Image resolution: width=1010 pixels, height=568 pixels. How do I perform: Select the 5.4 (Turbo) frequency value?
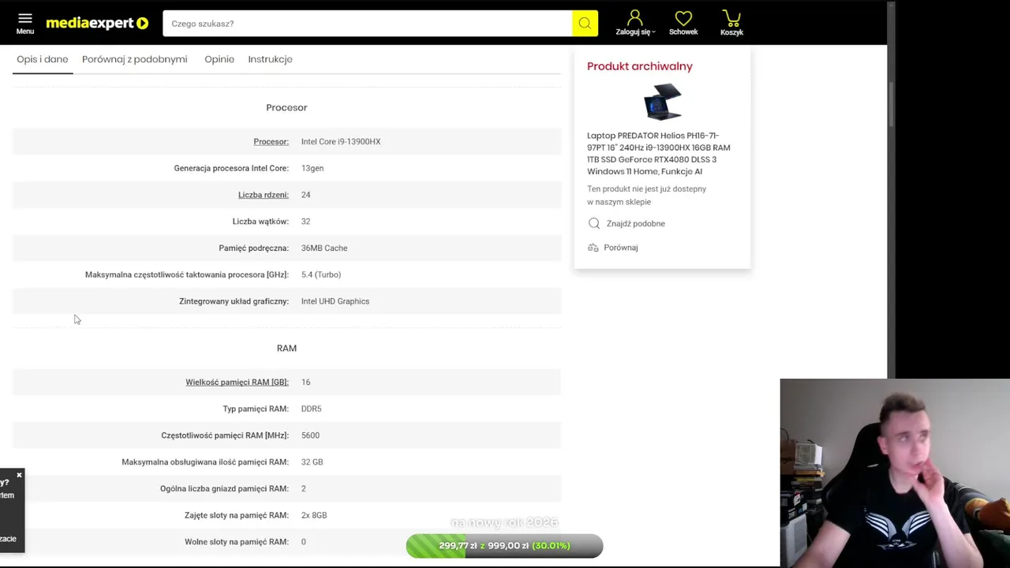coord(321,275)
